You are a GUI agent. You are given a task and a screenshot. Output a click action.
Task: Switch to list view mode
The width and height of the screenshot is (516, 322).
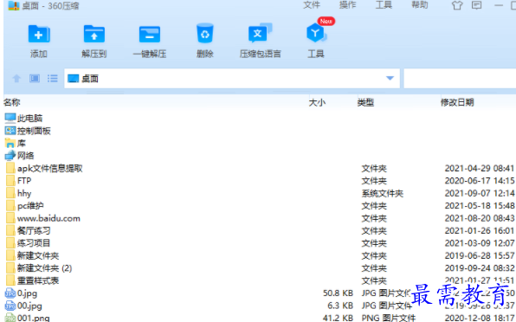pyautogui.click(x=52, y=78)
